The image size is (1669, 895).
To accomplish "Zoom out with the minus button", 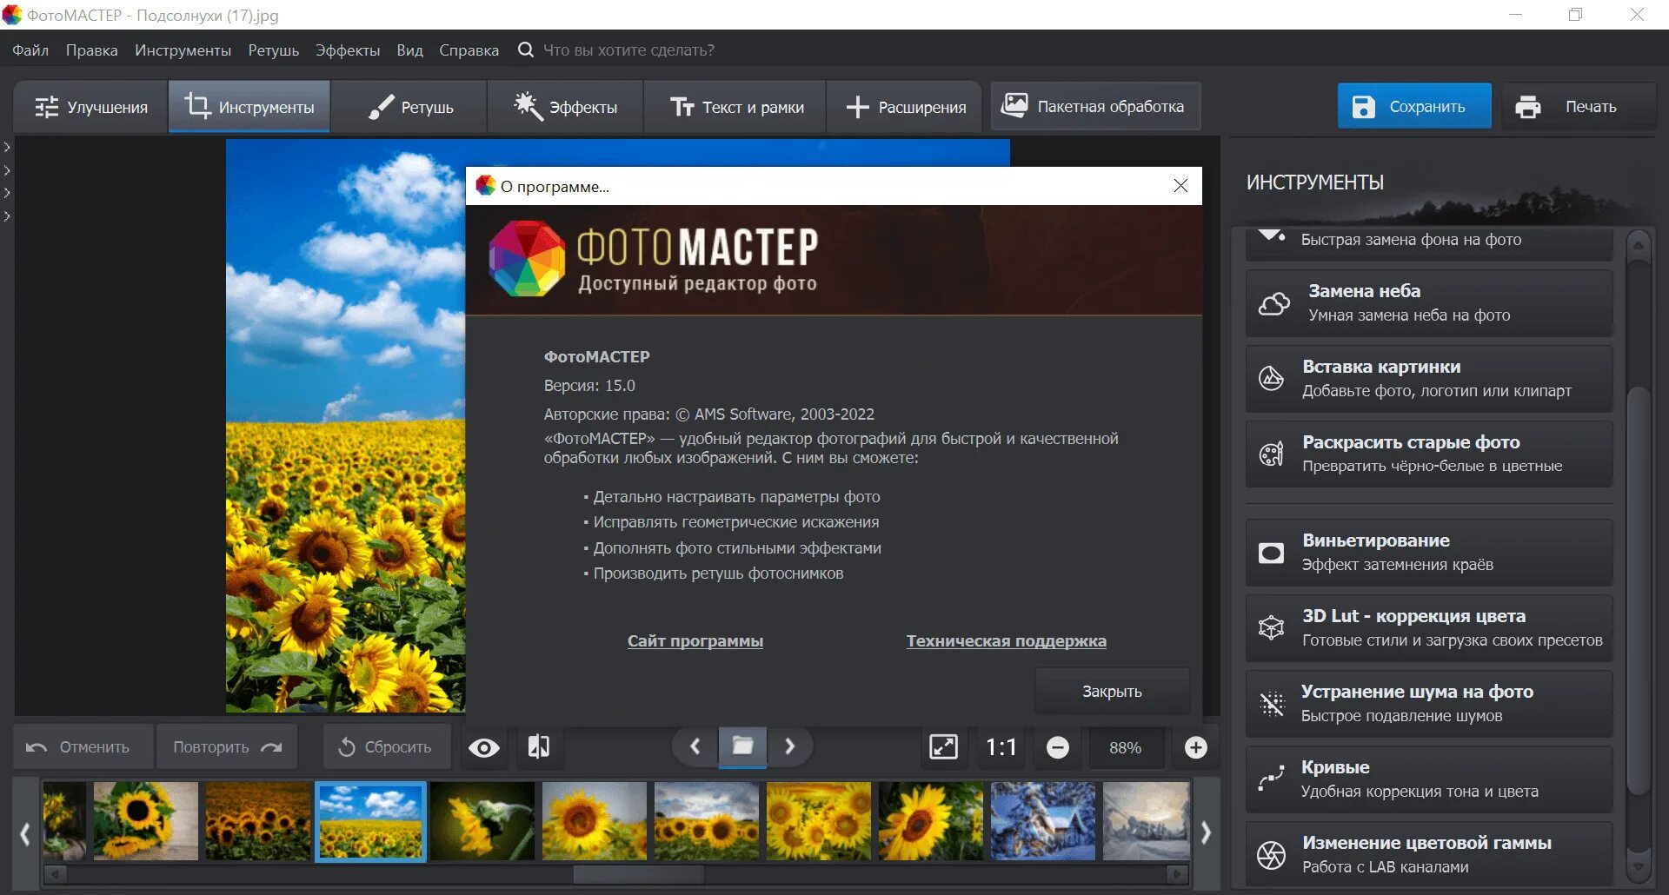I will click(1058, 747).
